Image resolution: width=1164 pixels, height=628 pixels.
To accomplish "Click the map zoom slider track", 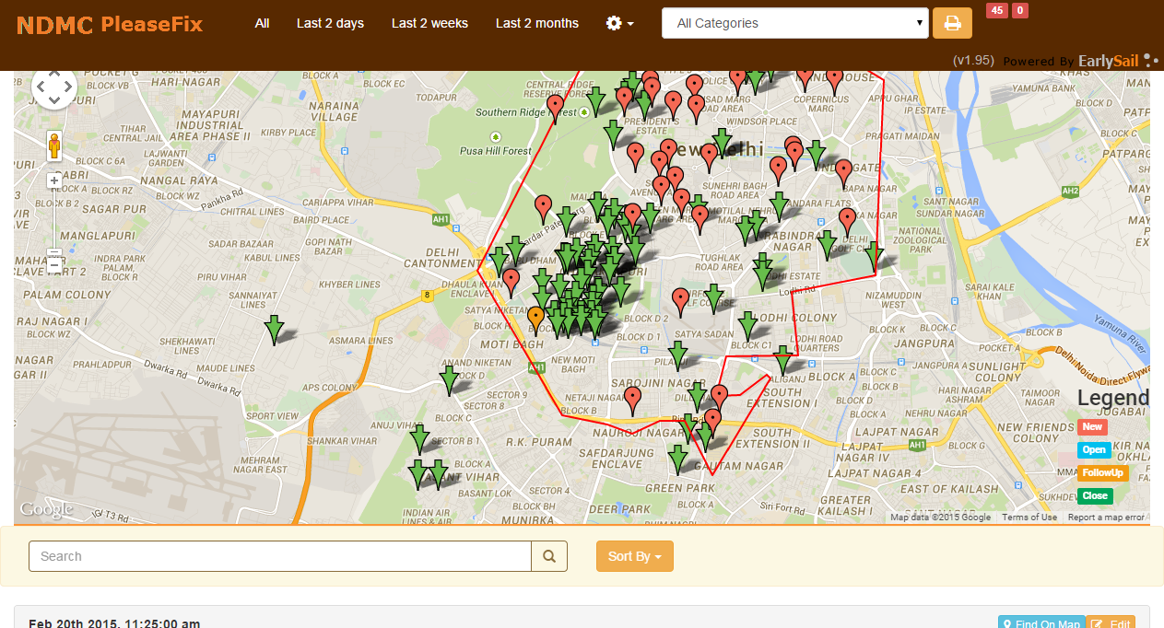I will (x=54, y=223).
